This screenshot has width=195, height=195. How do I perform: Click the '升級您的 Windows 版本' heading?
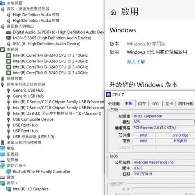pos(144,85)
